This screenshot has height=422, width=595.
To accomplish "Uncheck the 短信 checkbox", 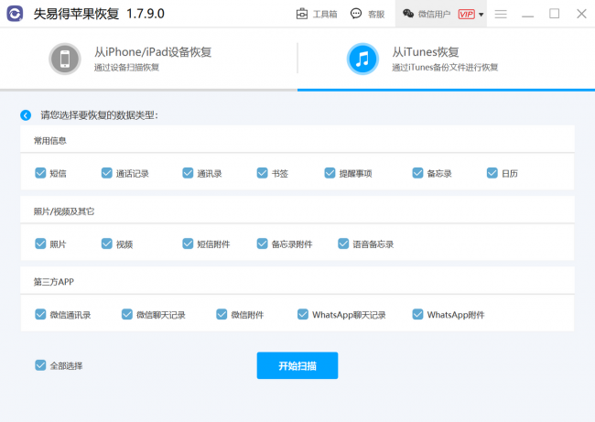I will point(40,173).
